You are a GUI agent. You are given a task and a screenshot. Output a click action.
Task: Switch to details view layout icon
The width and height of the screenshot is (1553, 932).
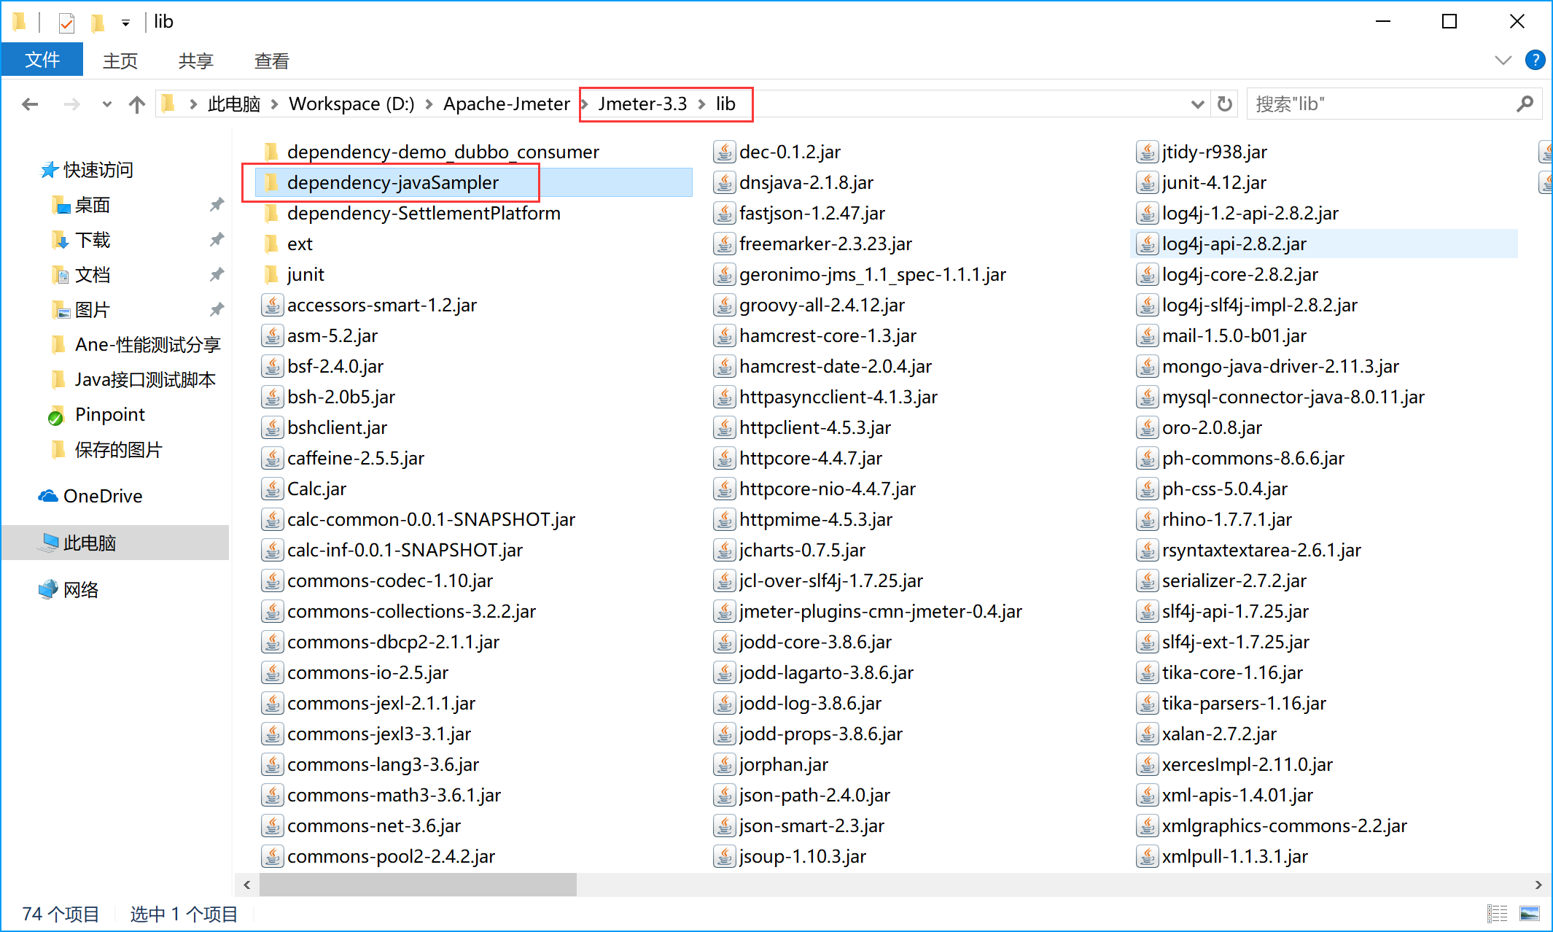(1497, 913)
